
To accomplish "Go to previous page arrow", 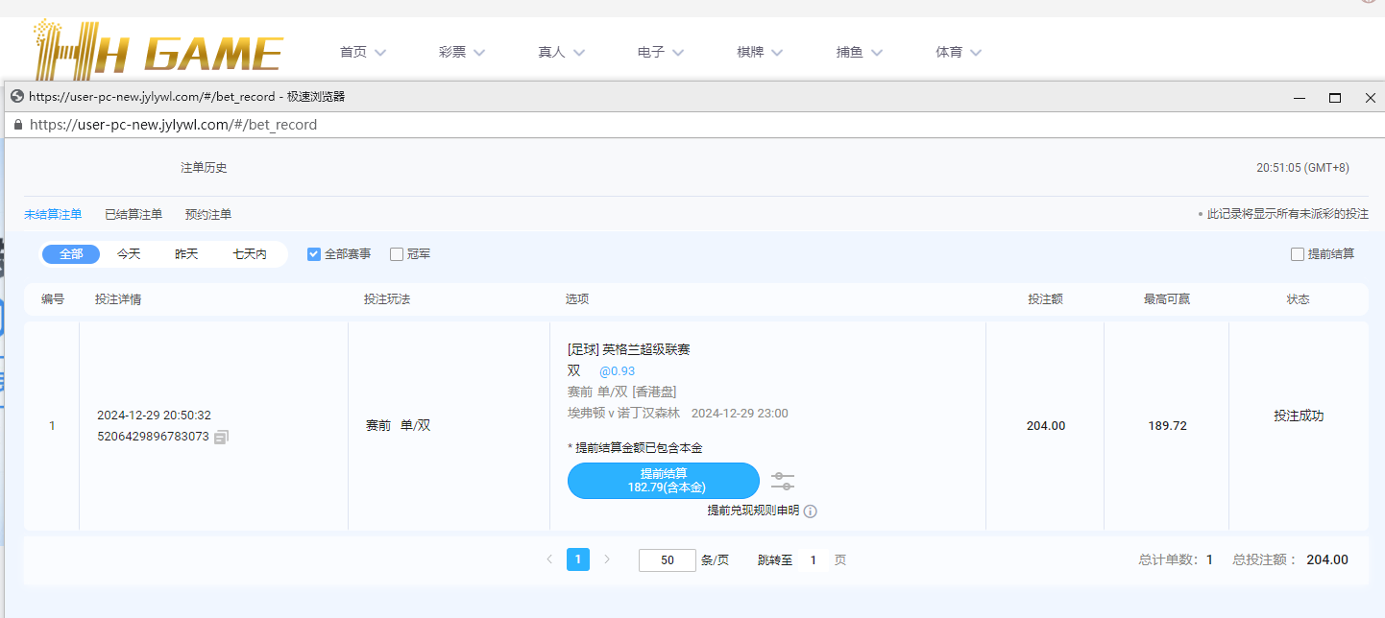I will pos(549,559).
